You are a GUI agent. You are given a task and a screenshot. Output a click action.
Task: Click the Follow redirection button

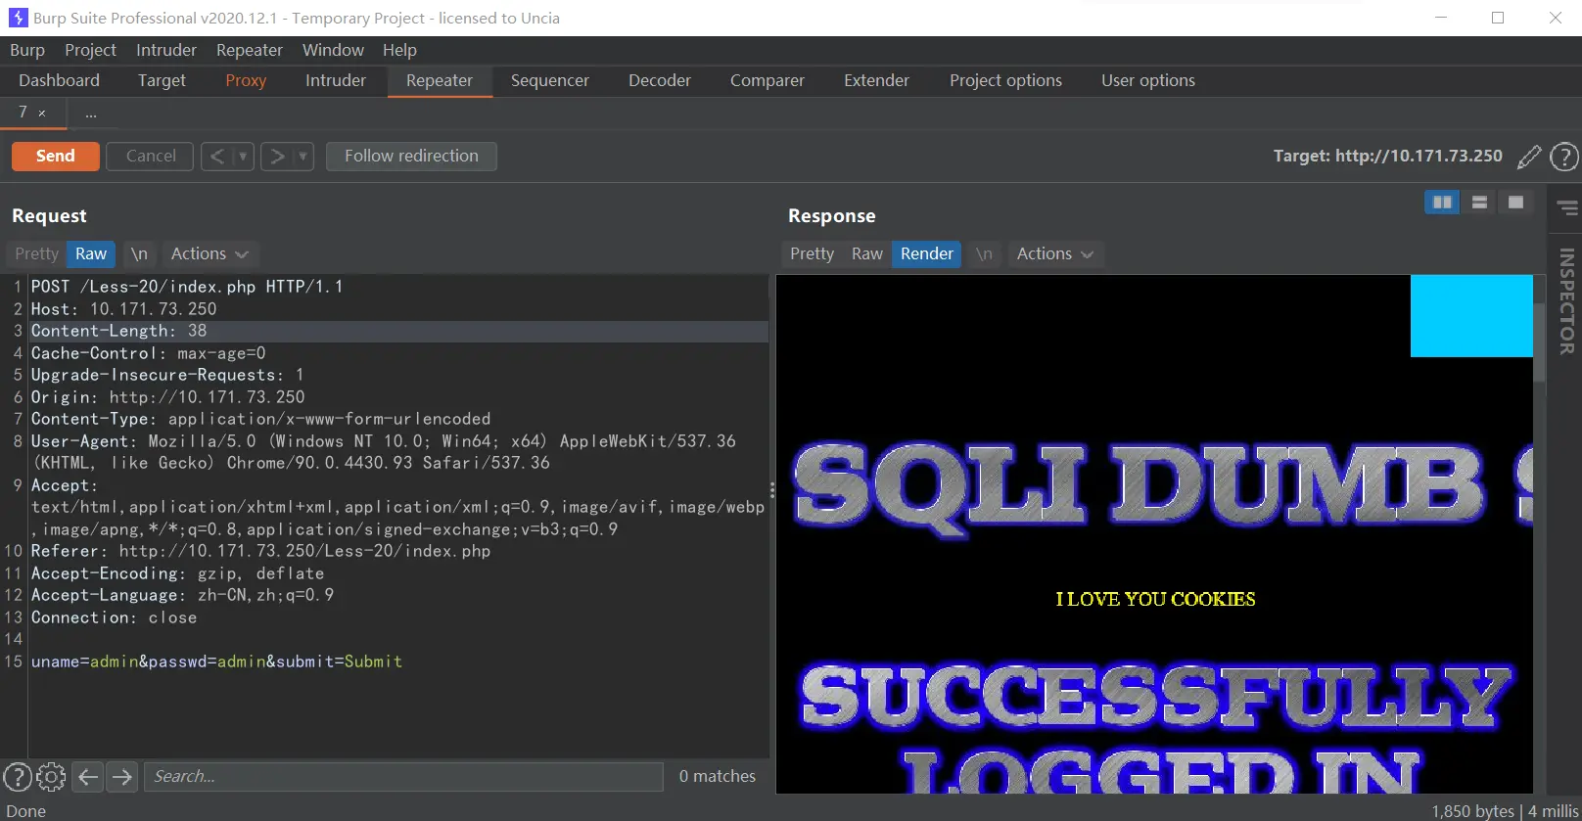point(411,157)
